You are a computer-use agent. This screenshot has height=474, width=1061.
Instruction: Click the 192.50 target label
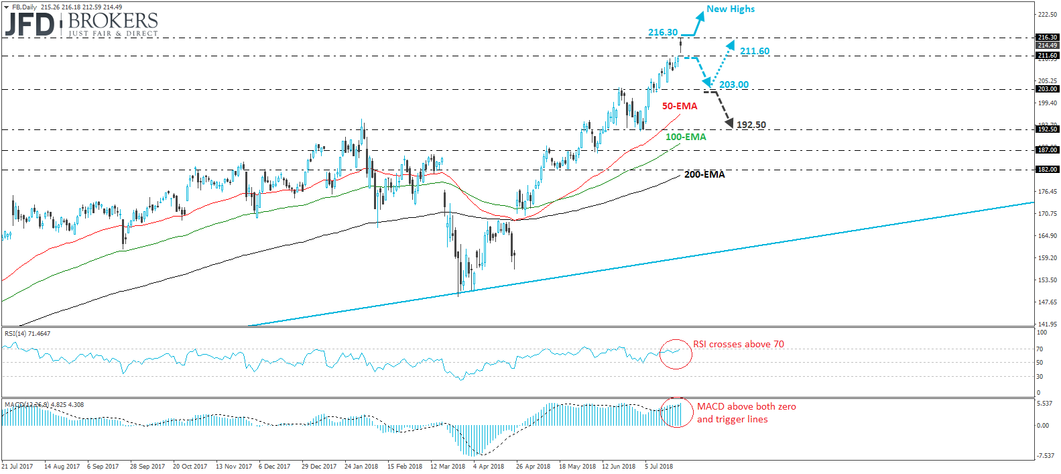tap(751, 125)
